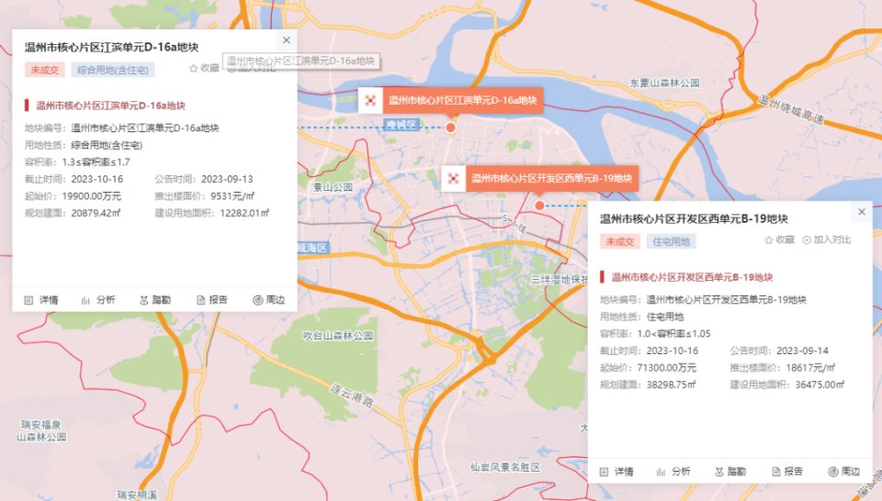882x501 pixels.
Task: Click the D-16a orange map marker dot
Action: pos(450,128)
